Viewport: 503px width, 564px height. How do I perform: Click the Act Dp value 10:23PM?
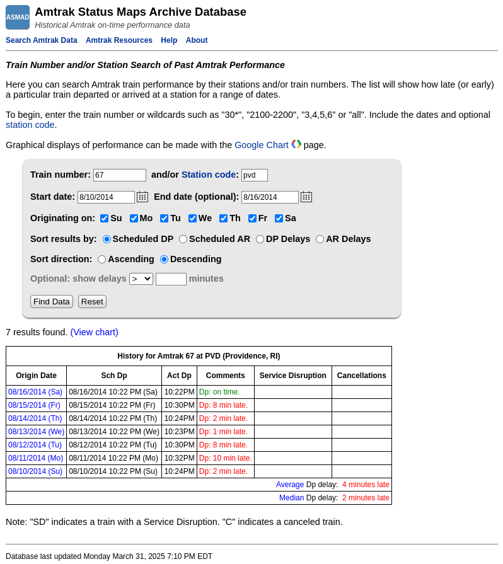coord(179,432)
